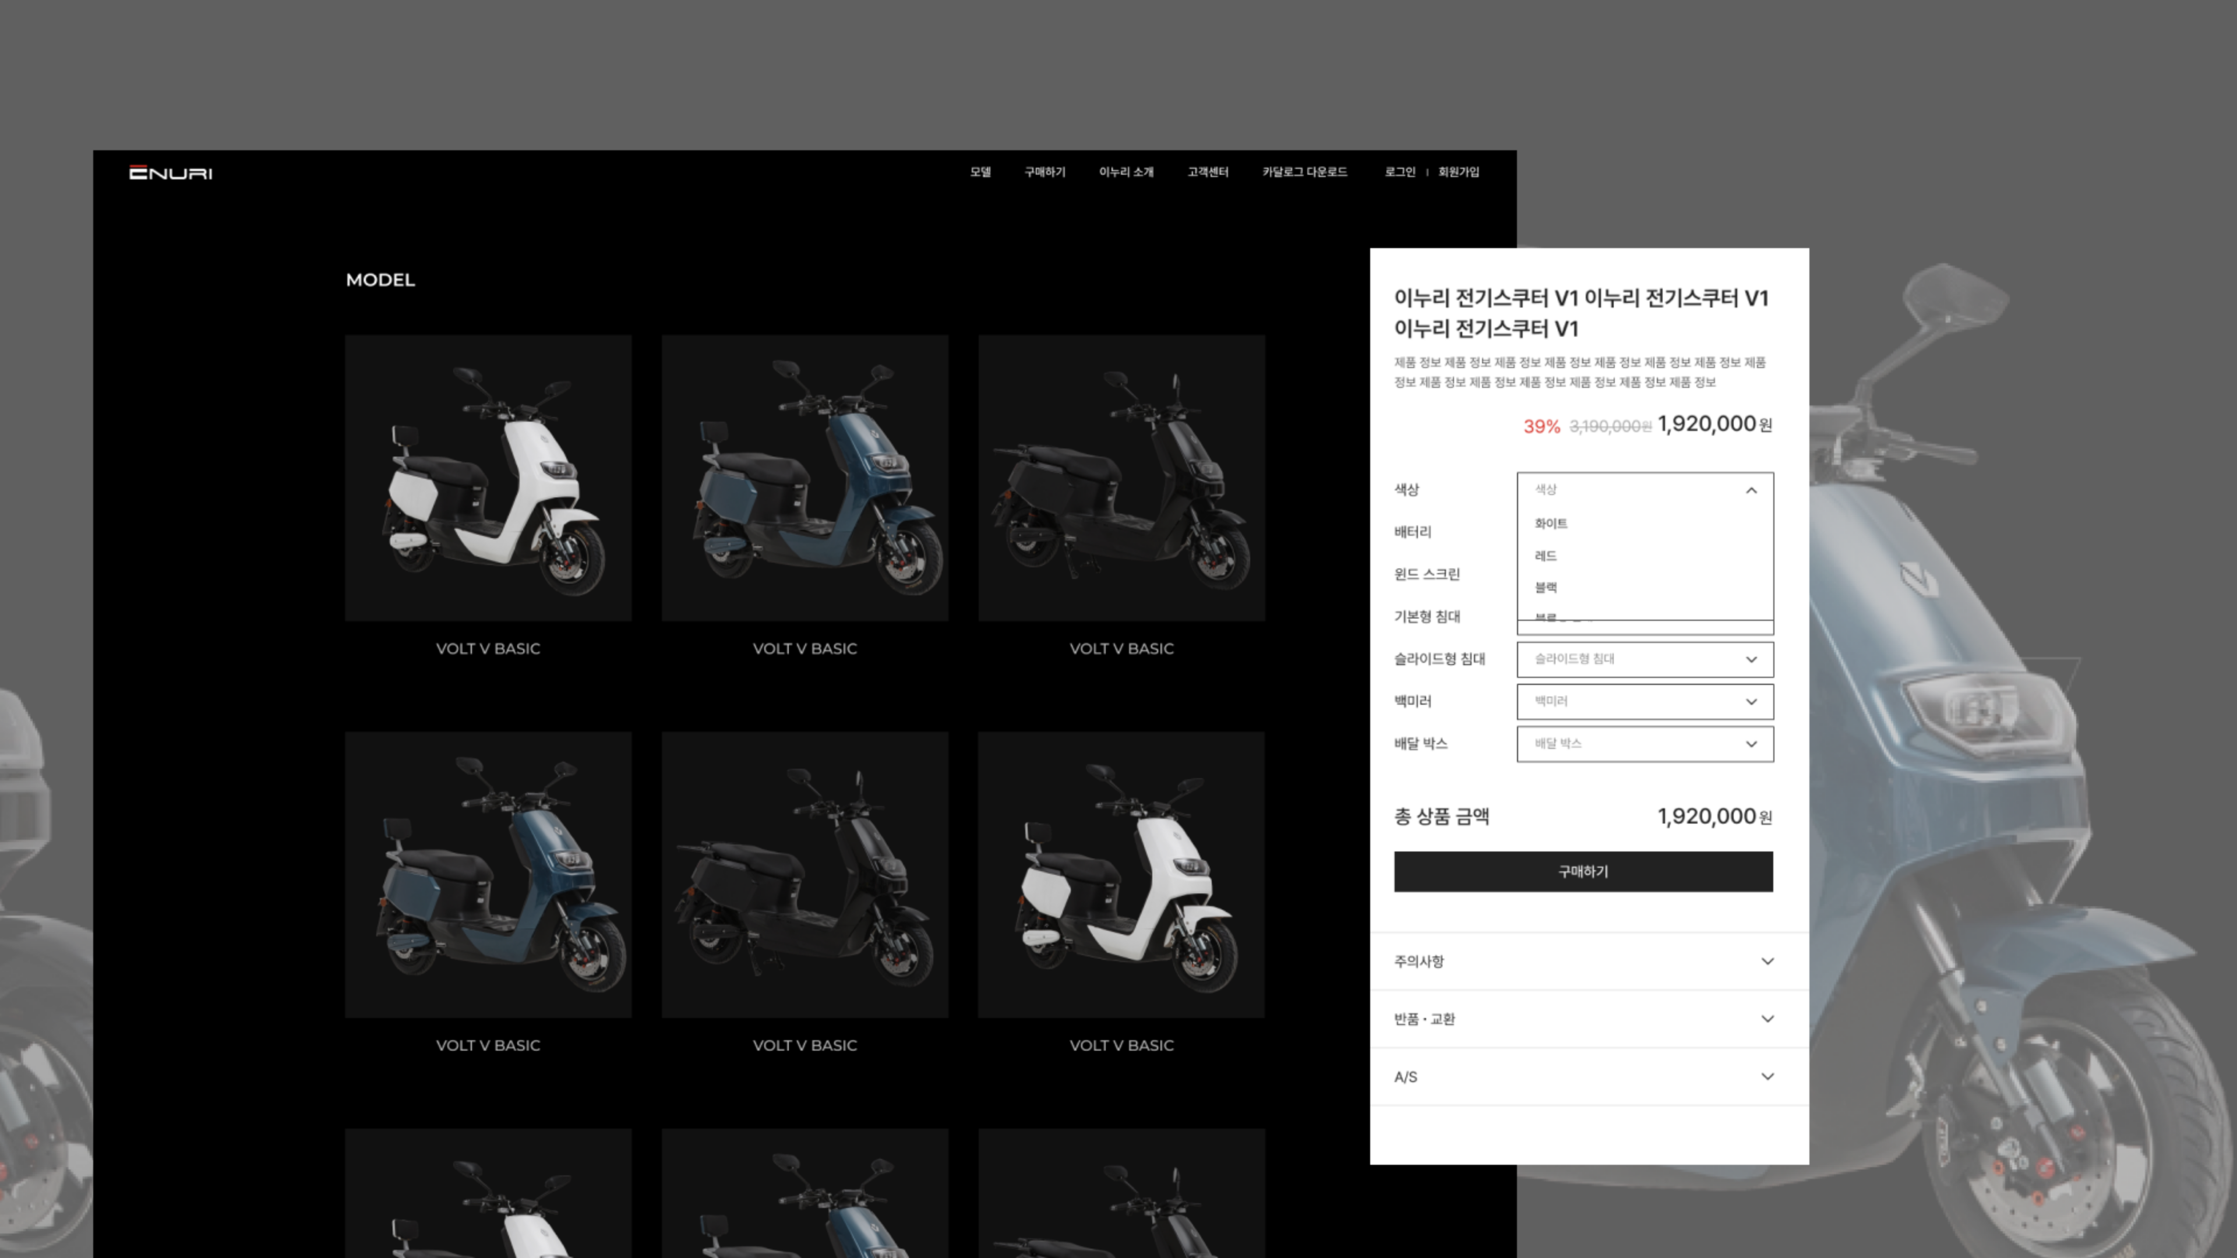Select the black scooter thumbnail in the first row

point(1121,478)
